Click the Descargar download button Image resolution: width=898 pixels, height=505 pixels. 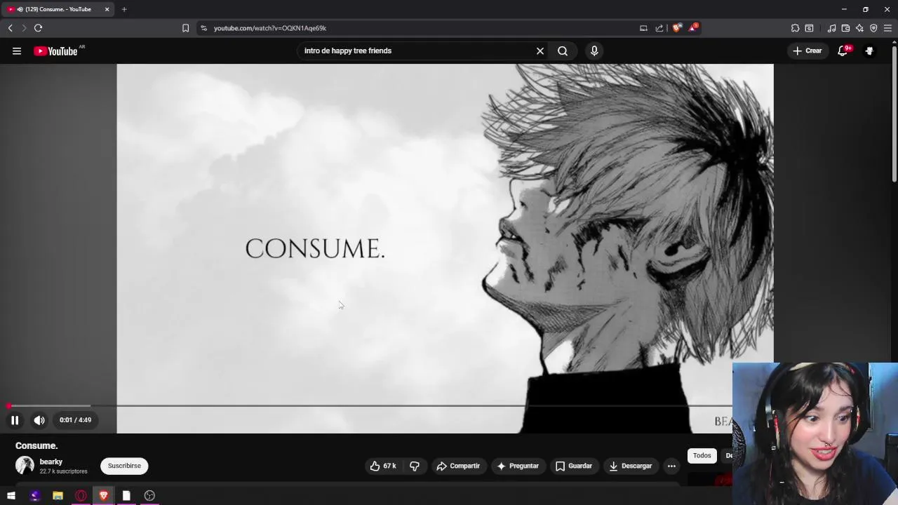pyautogui.click(x=631, y=466)
